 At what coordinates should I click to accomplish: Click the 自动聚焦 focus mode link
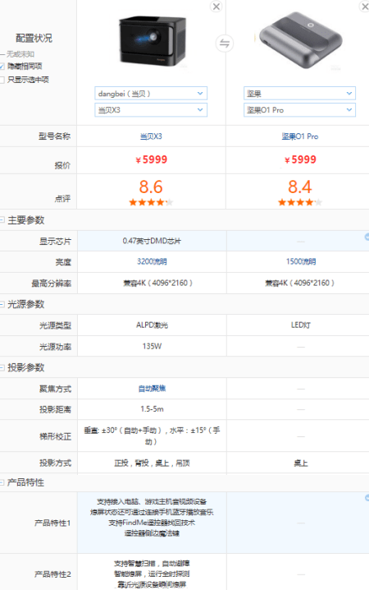pos(152,389)
